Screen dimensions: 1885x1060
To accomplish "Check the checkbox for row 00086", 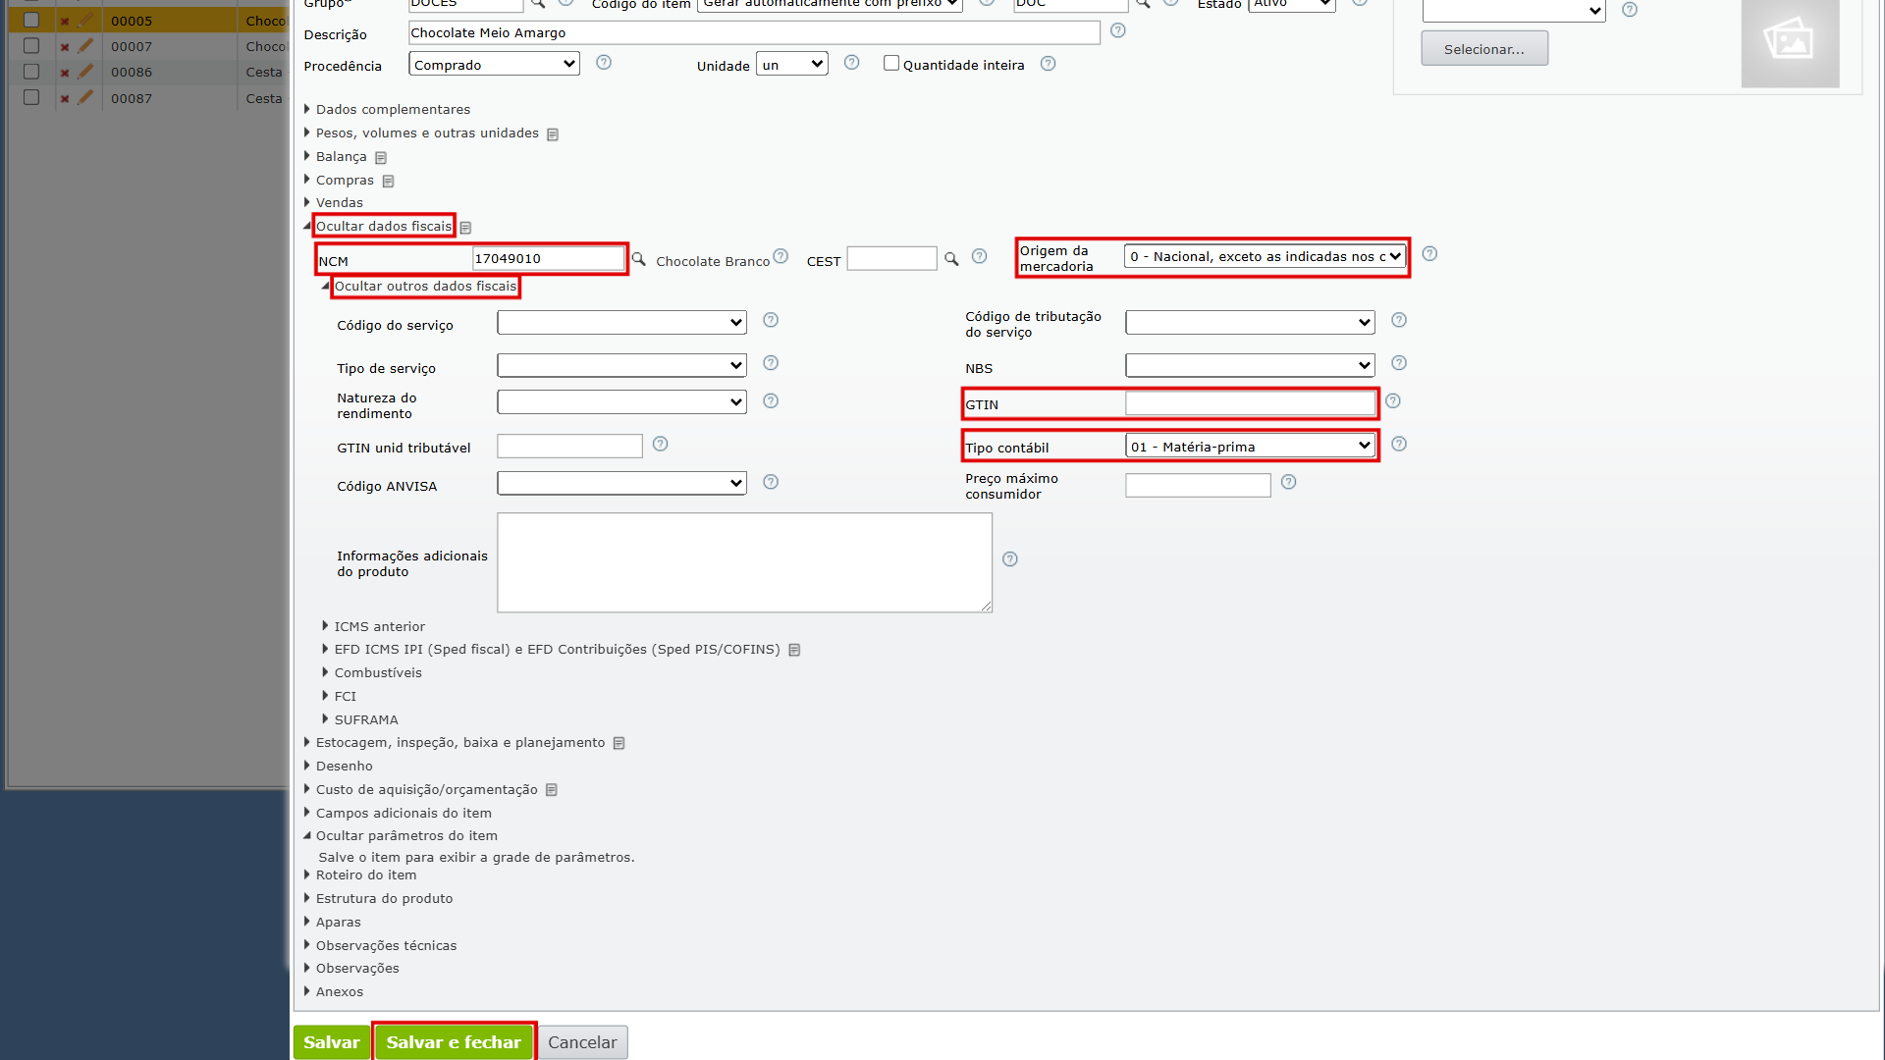I will click(31, 72).
